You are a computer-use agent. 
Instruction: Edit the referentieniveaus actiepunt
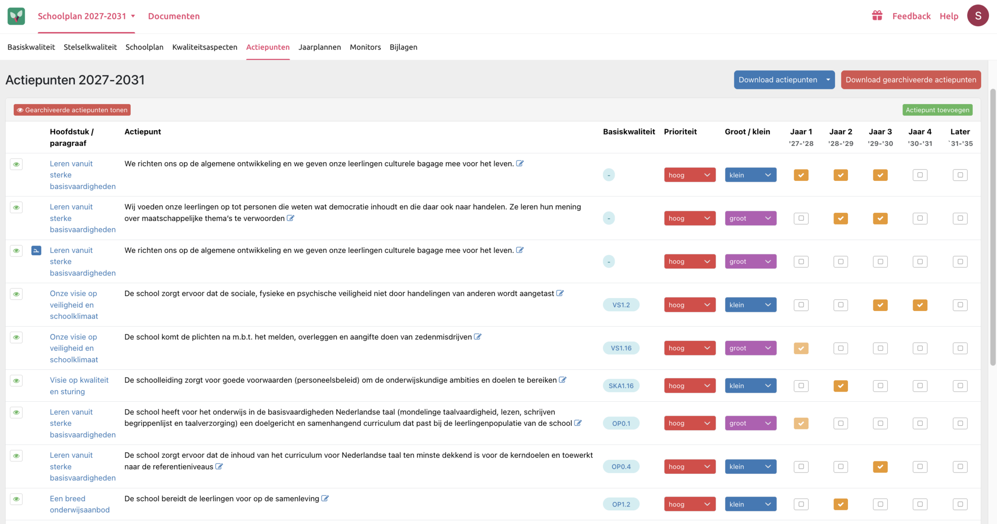coord(219,466)
